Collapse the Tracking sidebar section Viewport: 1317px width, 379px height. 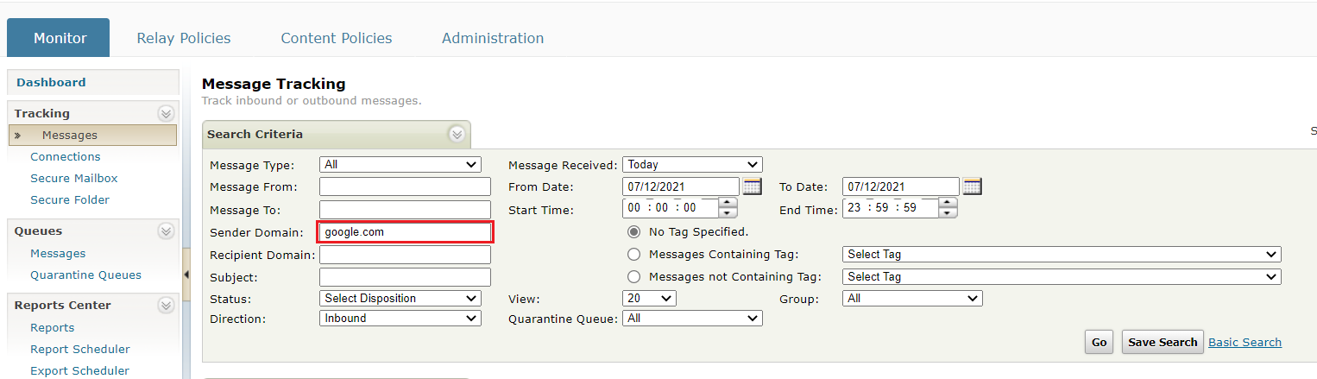[166, 114]
